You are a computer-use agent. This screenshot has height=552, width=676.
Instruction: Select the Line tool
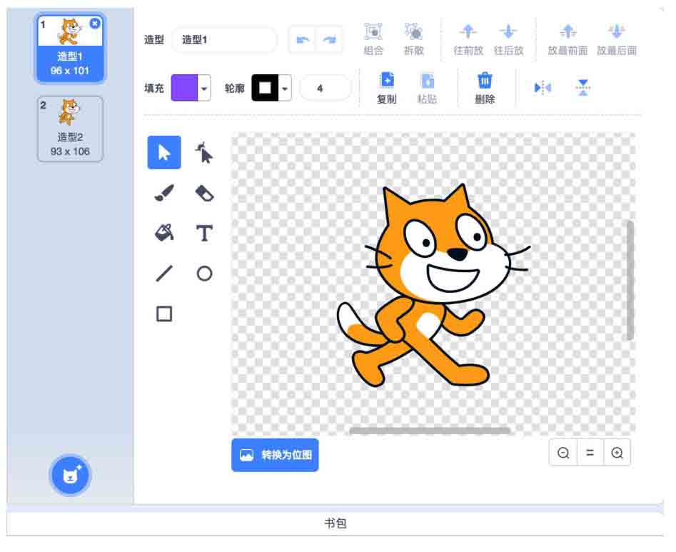pyautogui.click(x=164, y=273)
